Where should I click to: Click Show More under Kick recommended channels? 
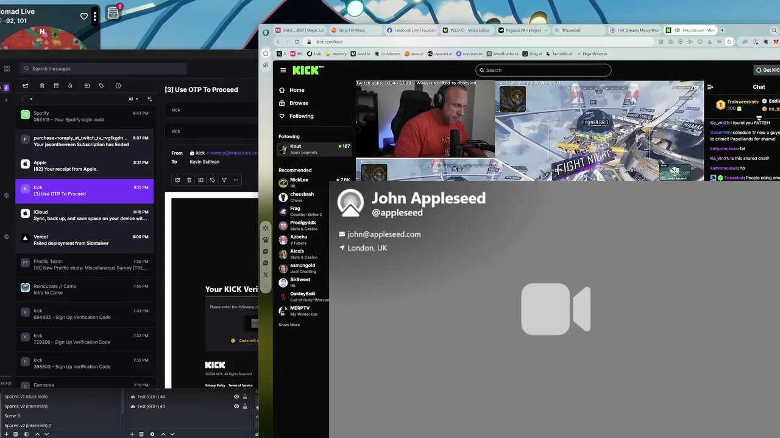point(289,325)
